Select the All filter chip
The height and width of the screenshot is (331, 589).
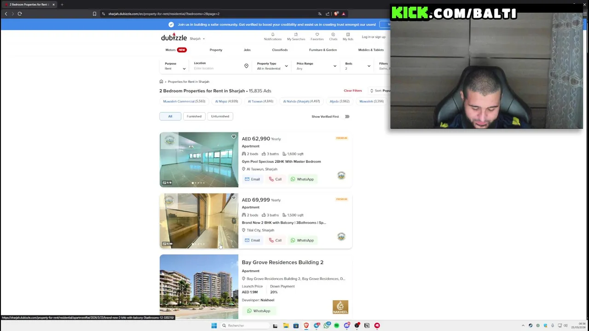click(x=170, y=116)
